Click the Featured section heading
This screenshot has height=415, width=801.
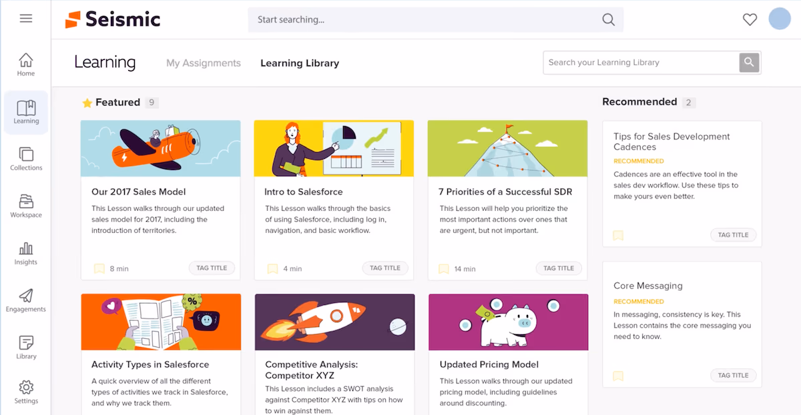(117, 103)
